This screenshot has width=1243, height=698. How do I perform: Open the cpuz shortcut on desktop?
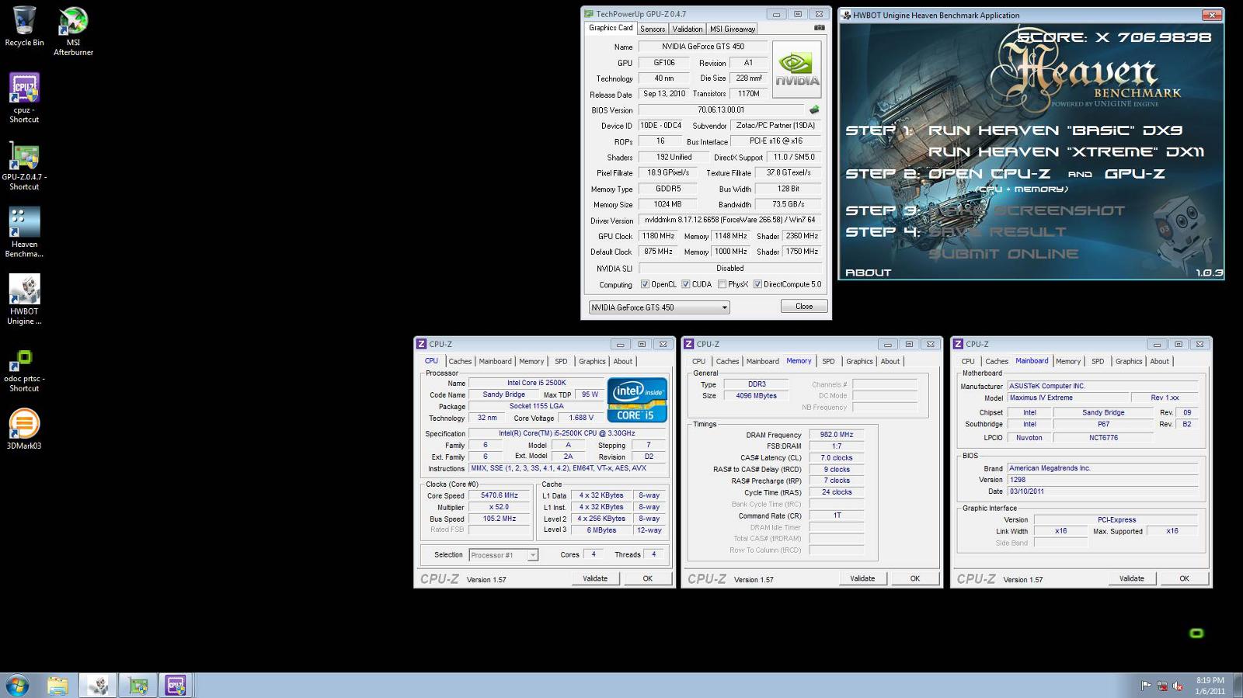click(x=24, y=98)
